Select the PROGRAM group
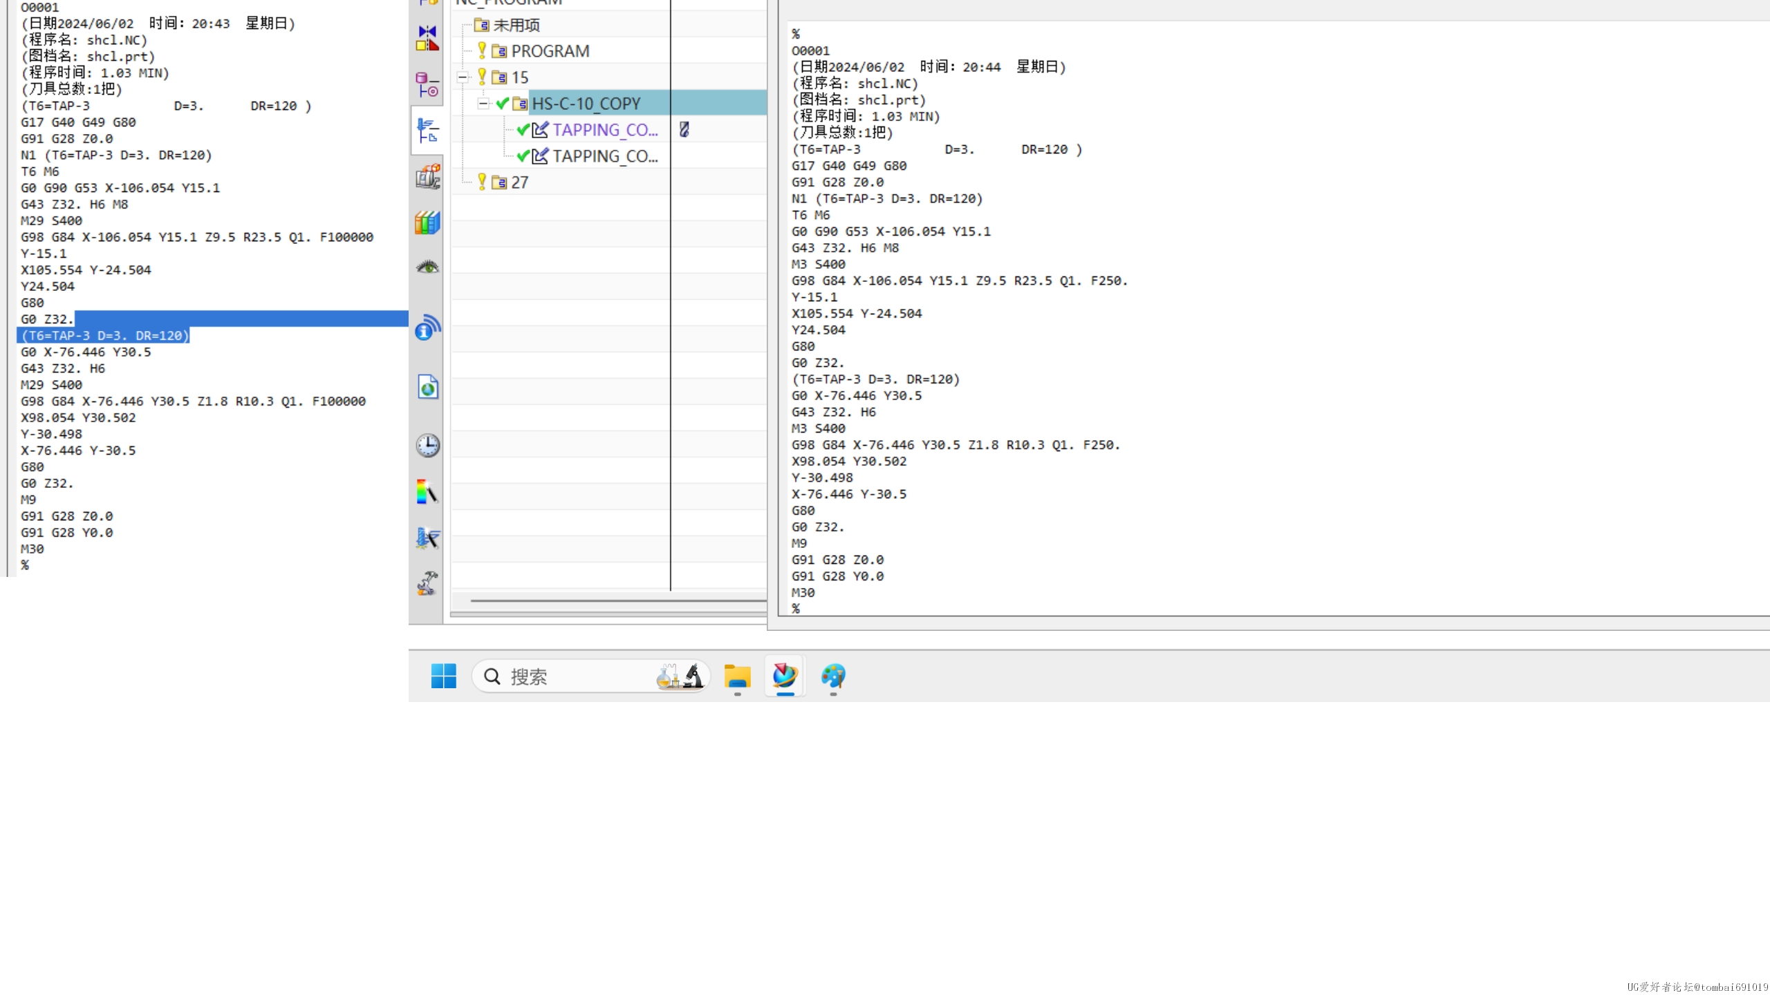The image size is (1770, 995). (x=550, y=51)
